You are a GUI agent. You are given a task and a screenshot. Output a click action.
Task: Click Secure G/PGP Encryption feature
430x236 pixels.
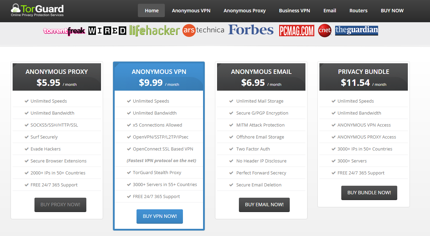[x=262, y=113]
